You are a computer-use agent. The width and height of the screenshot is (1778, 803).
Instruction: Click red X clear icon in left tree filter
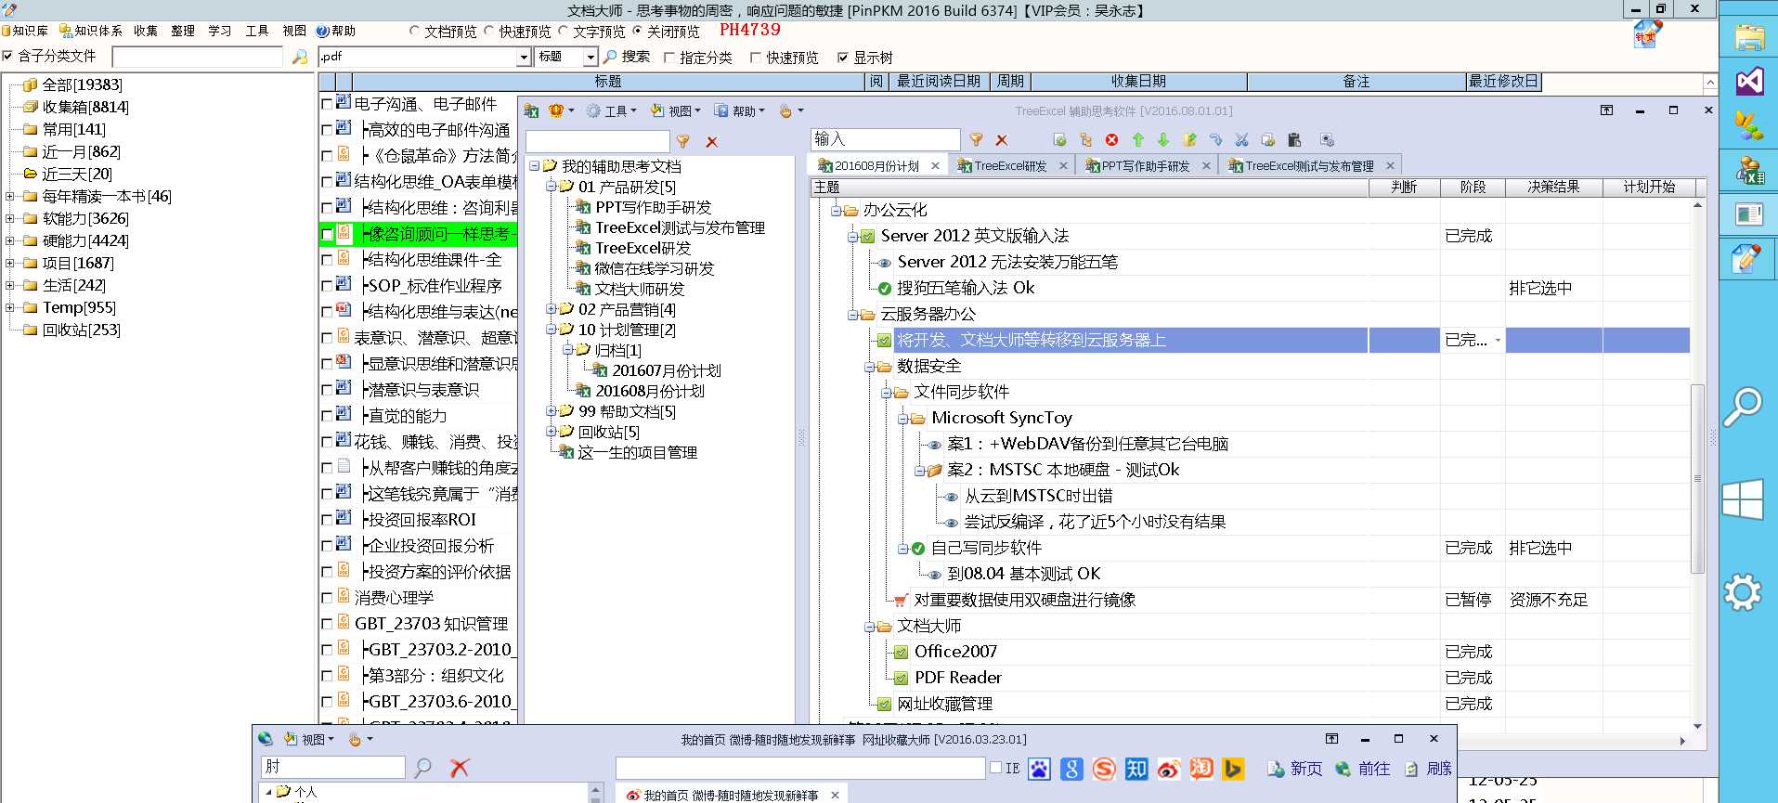coord(712,142)
